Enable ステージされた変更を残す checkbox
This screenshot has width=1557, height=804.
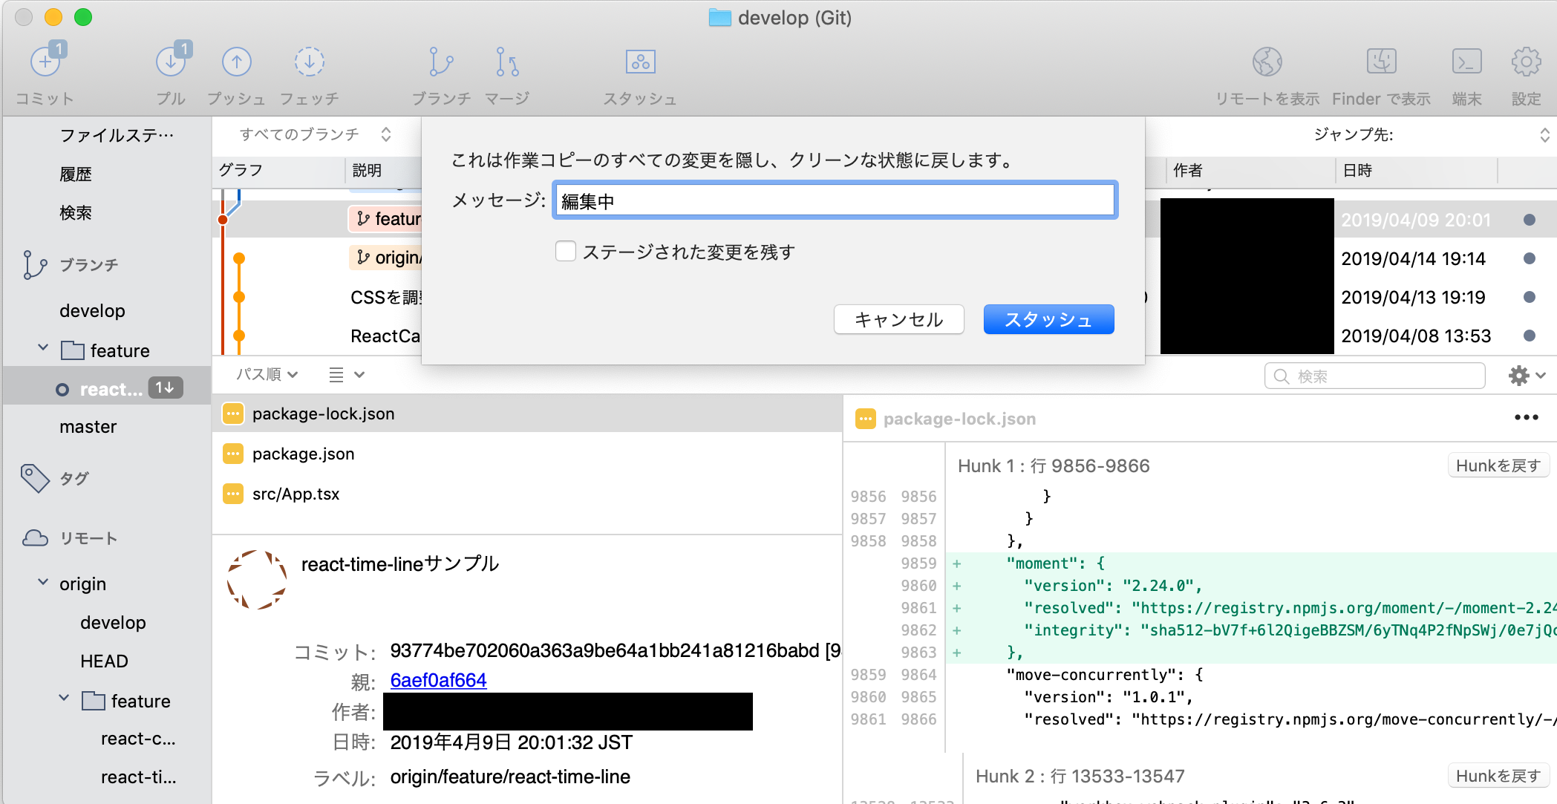pyautogui.click(x=565, y=252)
